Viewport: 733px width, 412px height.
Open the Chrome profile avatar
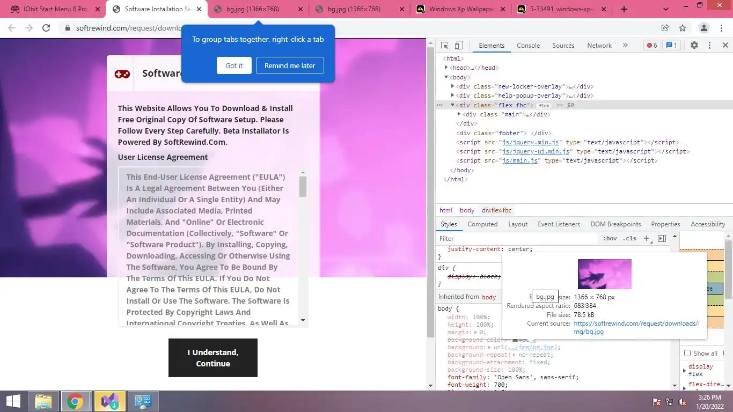[x=704, y=28]
